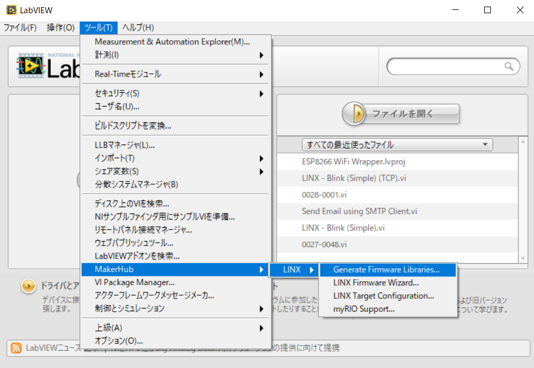Select NIサンプルファインダ用にサンプルVIを準備...
This screenshot has height=368, width=534.
pyautogui.click(x=176, y=217)
